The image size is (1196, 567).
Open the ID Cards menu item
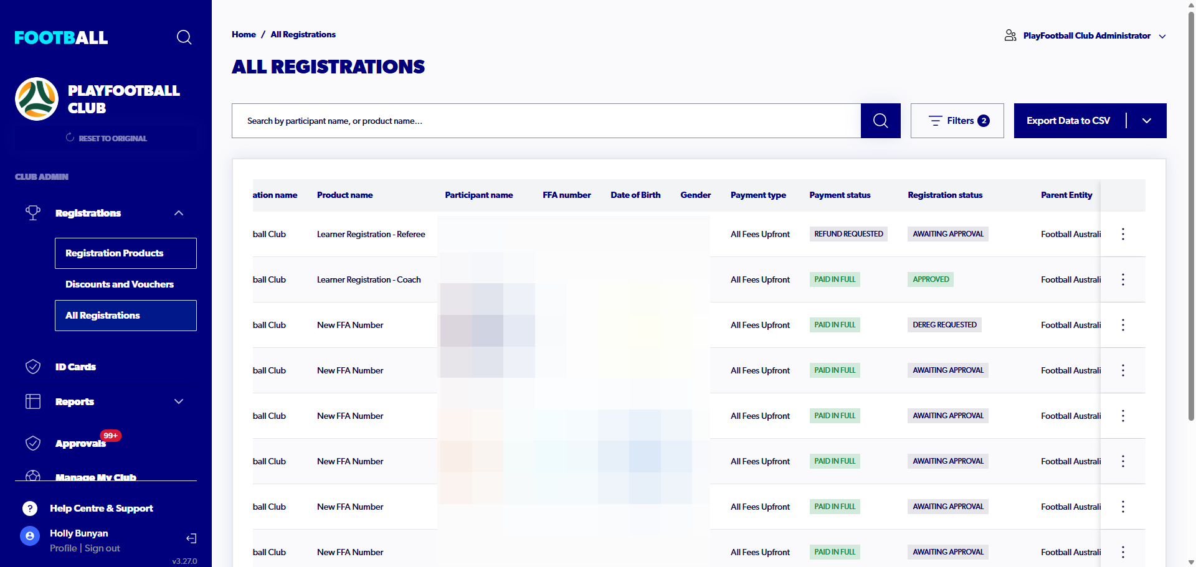pyautogui.click(x=75, y=367)
